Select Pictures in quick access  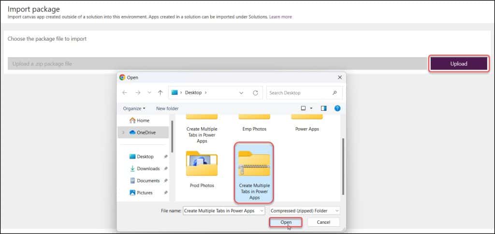[x=145, y=192]
